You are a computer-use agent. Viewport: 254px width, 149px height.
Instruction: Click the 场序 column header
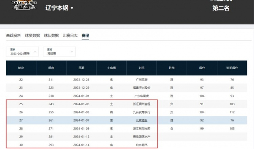51,68
